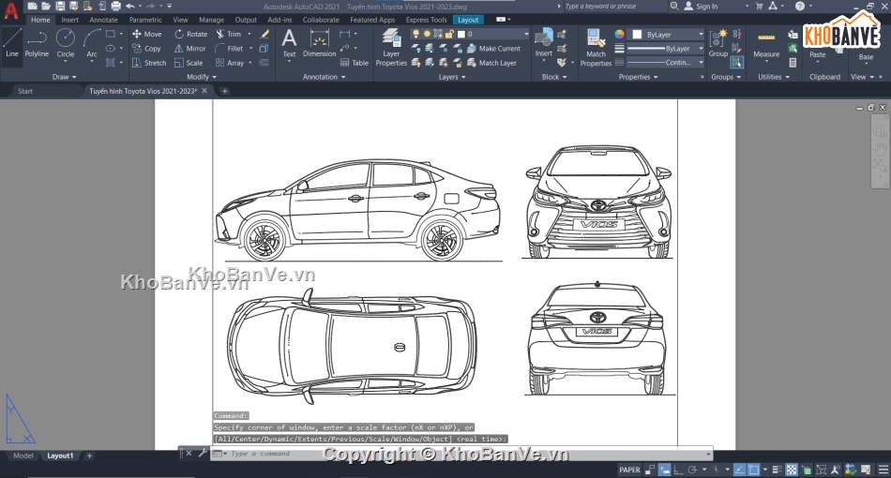Activate the Stretch command

click(x=149, y=63)
